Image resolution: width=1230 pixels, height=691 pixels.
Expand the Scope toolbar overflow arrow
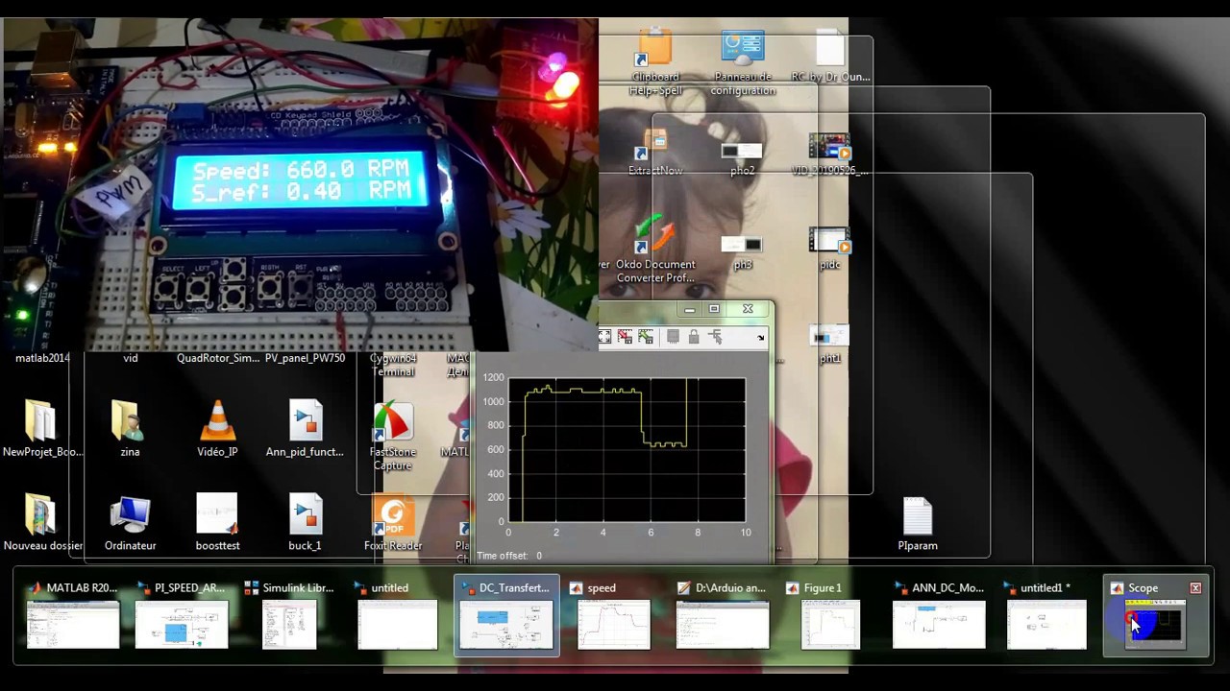761,338
